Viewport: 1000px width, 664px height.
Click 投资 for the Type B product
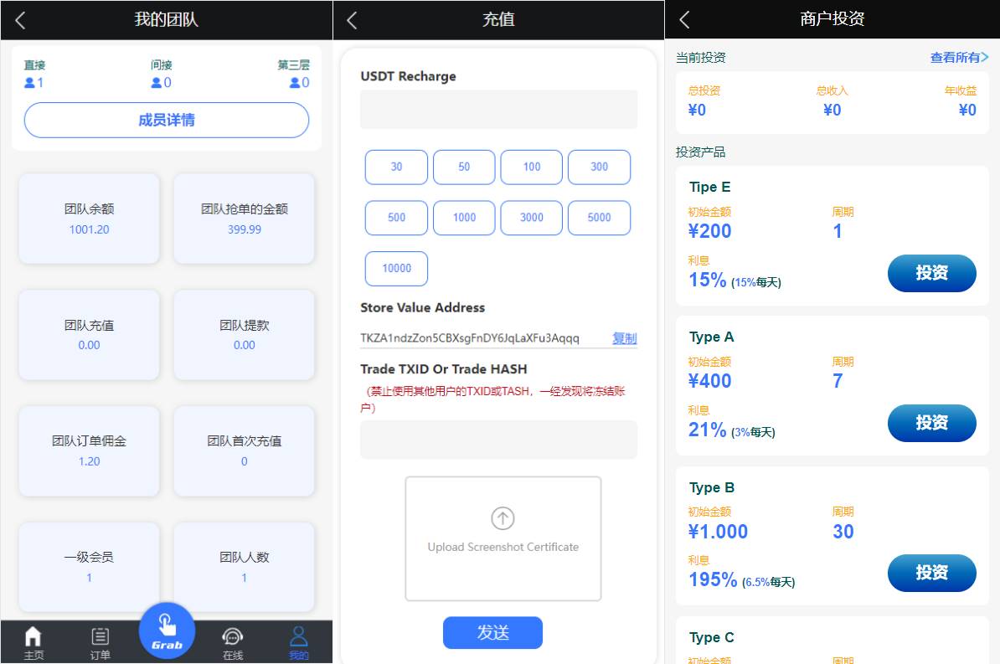coord(931,573)
